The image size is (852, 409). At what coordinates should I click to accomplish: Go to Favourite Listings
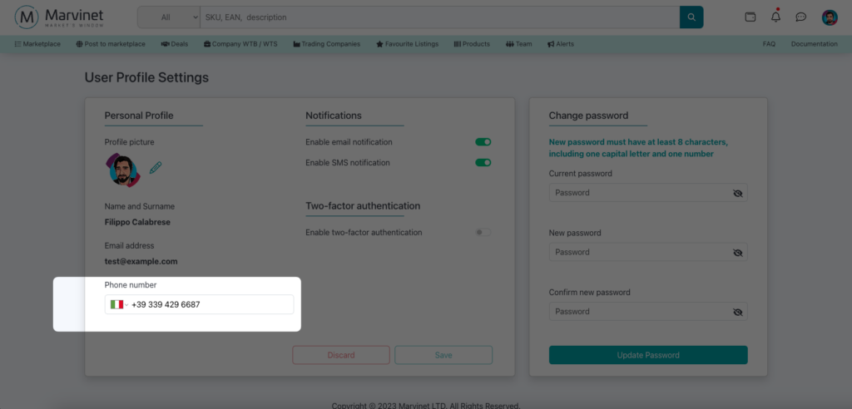[407, 44]
